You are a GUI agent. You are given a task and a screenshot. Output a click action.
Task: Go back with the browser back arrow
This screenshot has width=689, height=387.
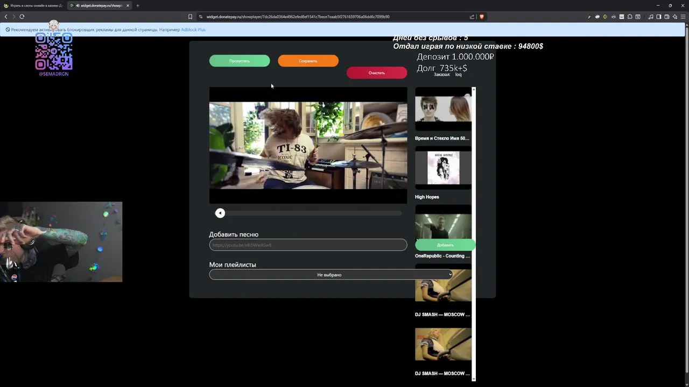point(6,17)
